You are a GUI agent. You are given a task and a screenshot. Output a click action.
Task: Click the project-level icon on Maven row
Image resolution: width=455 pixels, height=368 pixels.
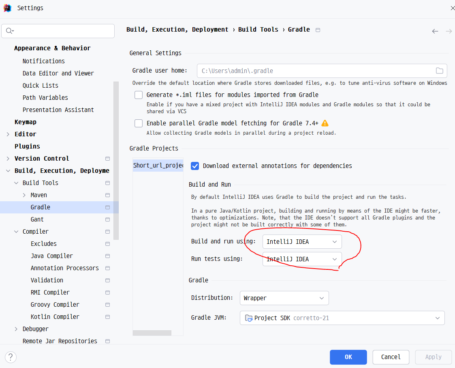tap(107, 195)
